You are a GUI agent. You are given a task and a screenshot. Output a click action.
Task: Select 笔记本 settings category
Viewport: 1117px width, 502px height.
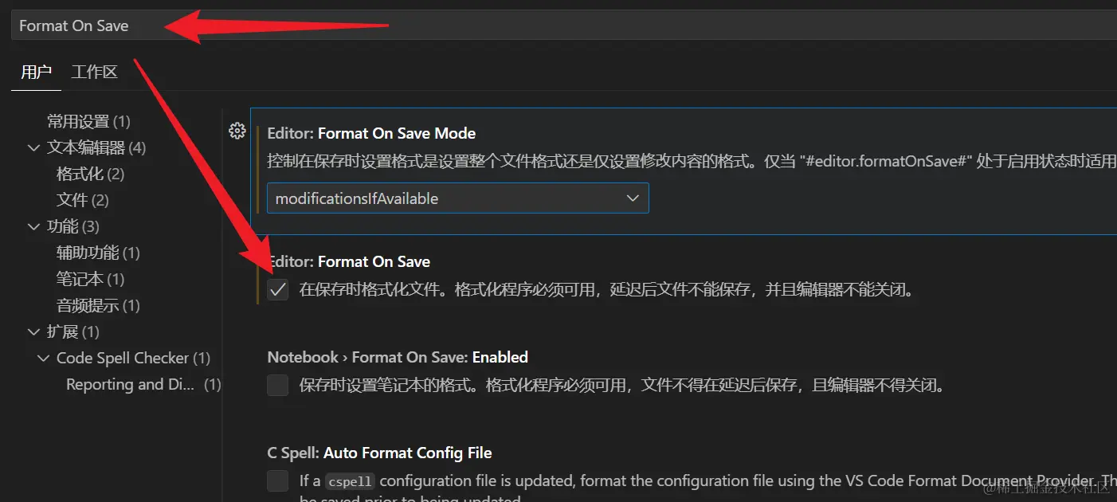coord(90,280)
